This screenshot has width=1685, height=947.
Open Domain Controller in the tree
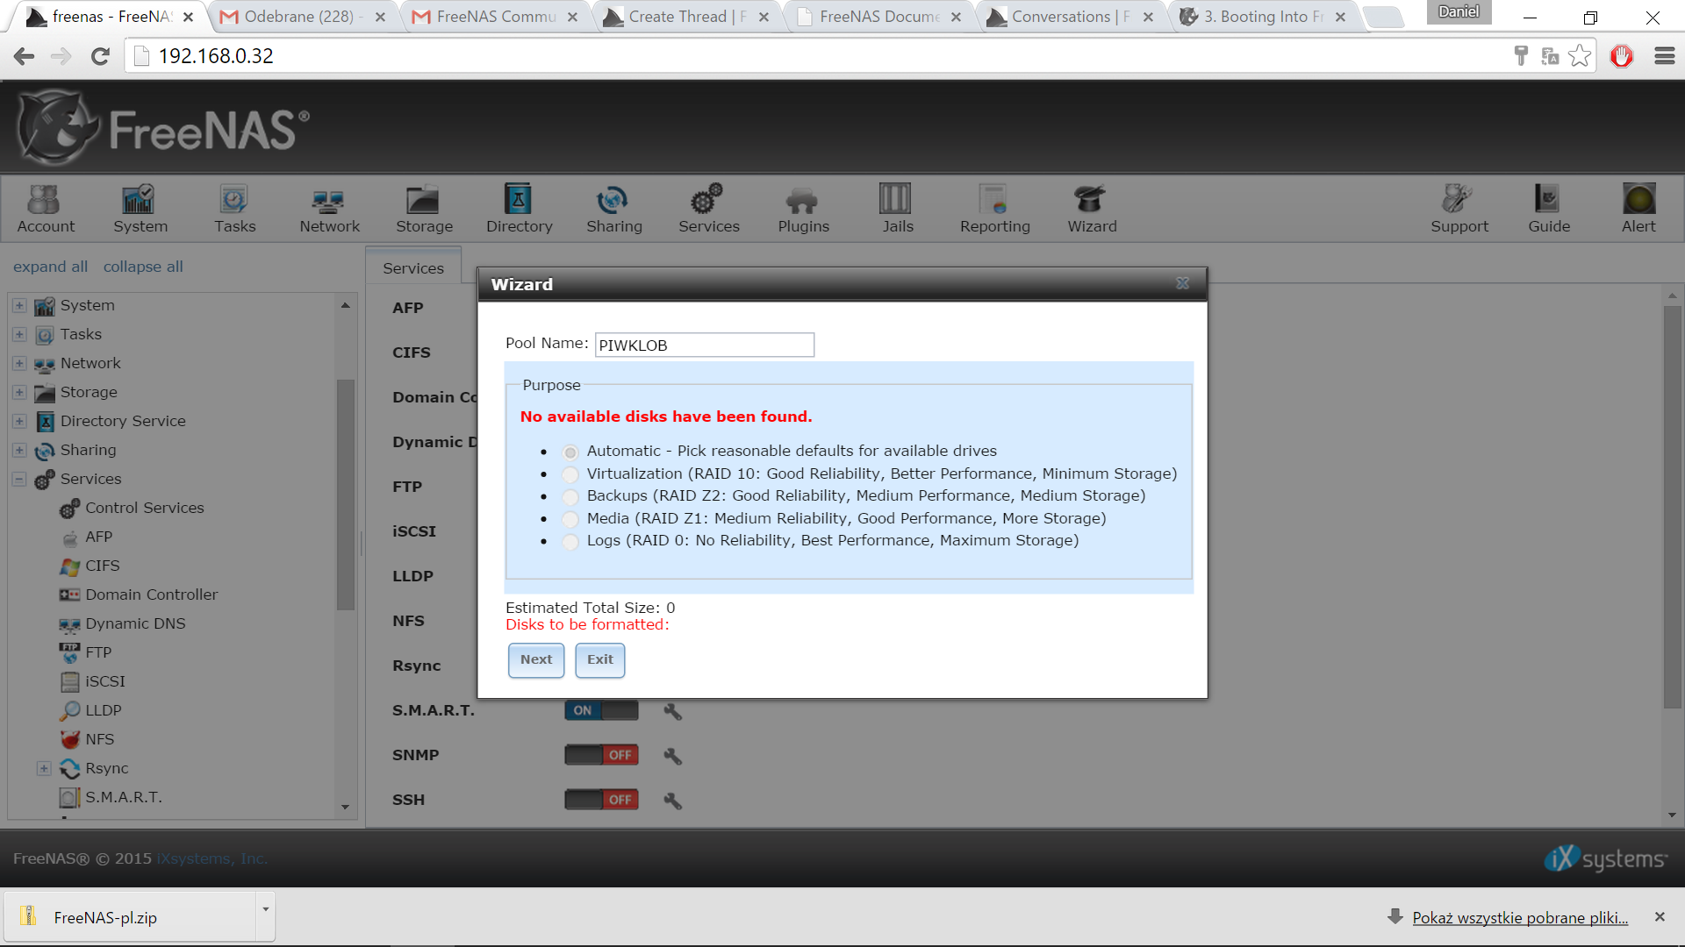[139, 595]
